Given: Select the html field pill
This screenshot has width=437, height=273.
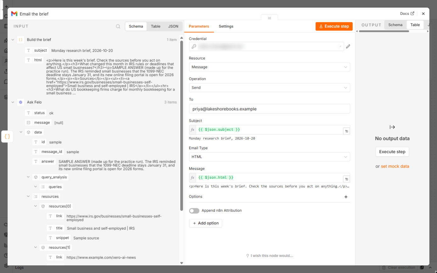Looking at the screenshot, I should coord(34,60).
